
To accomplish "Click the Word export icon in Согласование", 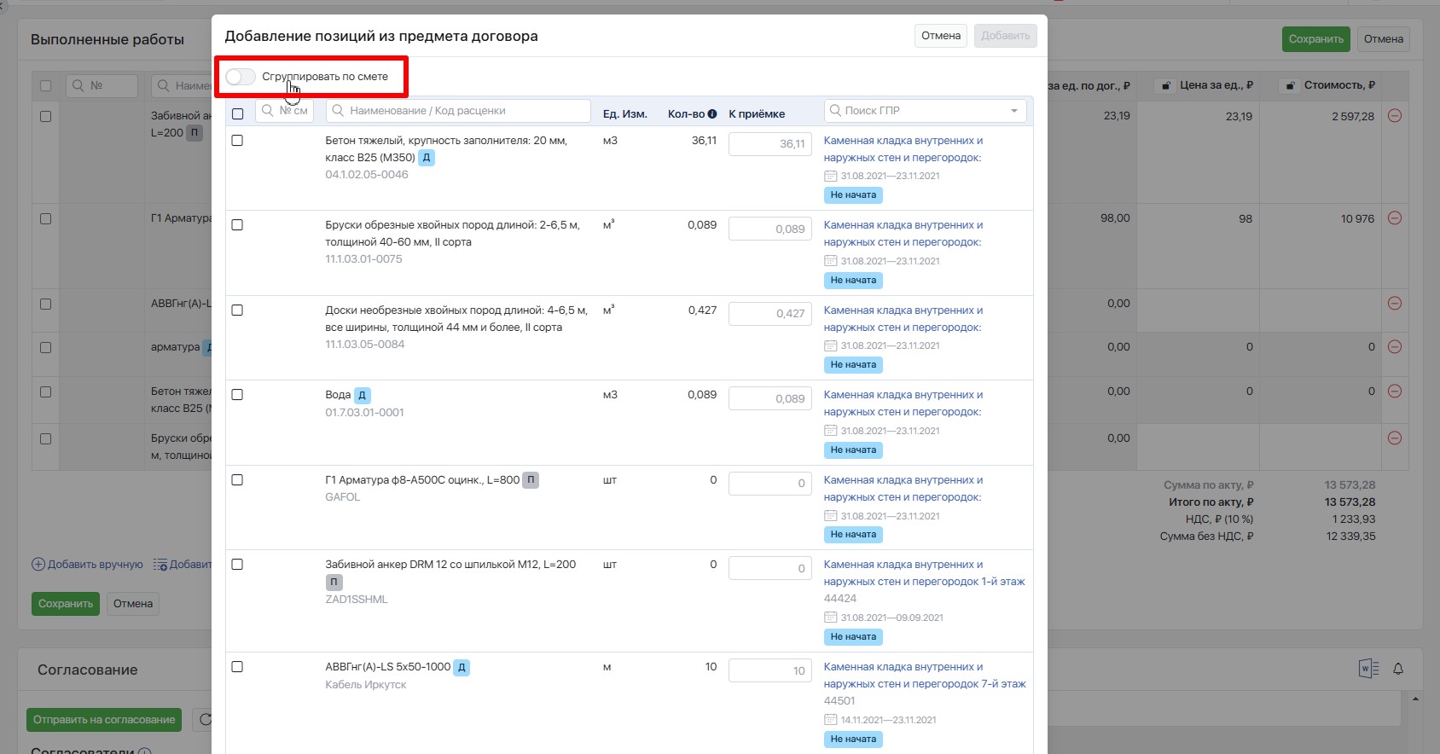I will point(1368,669).
